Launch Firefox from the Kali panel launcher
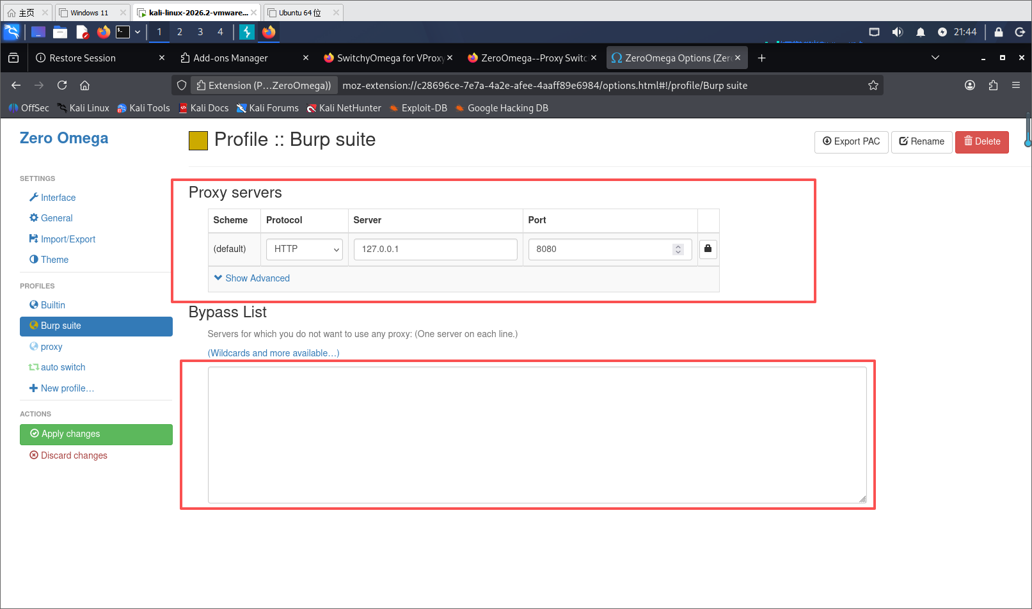This screenshot has width=1032, height=609. (x=103, y=32)
